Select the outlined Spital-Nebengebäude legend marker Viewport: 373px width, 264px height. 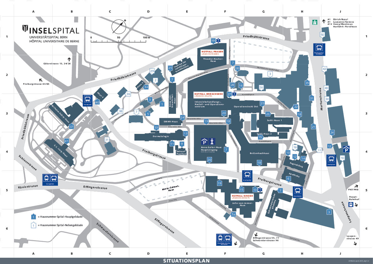coord(34,225)
